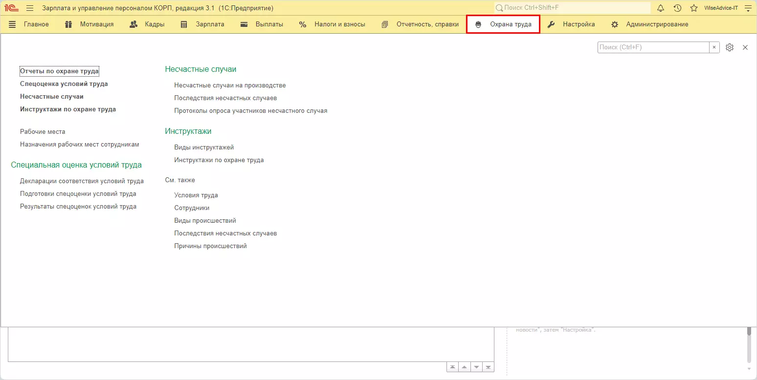Open Отчеты по охране труда

point(59,71)
